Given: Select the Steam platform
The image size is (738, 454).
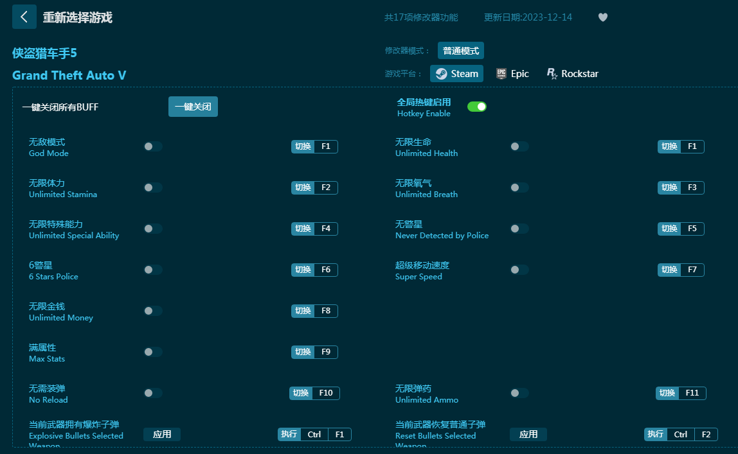Looking at the screenshot, I should (x=456, y=74).
